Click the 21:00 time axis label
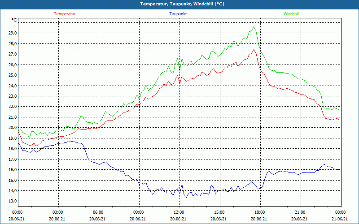The image size is (359, 224). [299, 212]
